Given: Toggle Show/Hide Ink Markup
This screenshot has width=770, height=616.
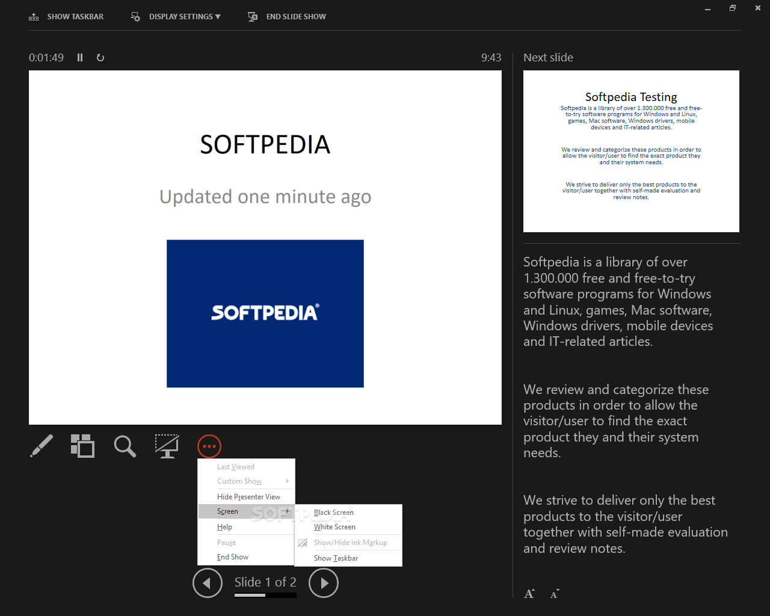Looking at the screenshot, I should click(348, 543).
